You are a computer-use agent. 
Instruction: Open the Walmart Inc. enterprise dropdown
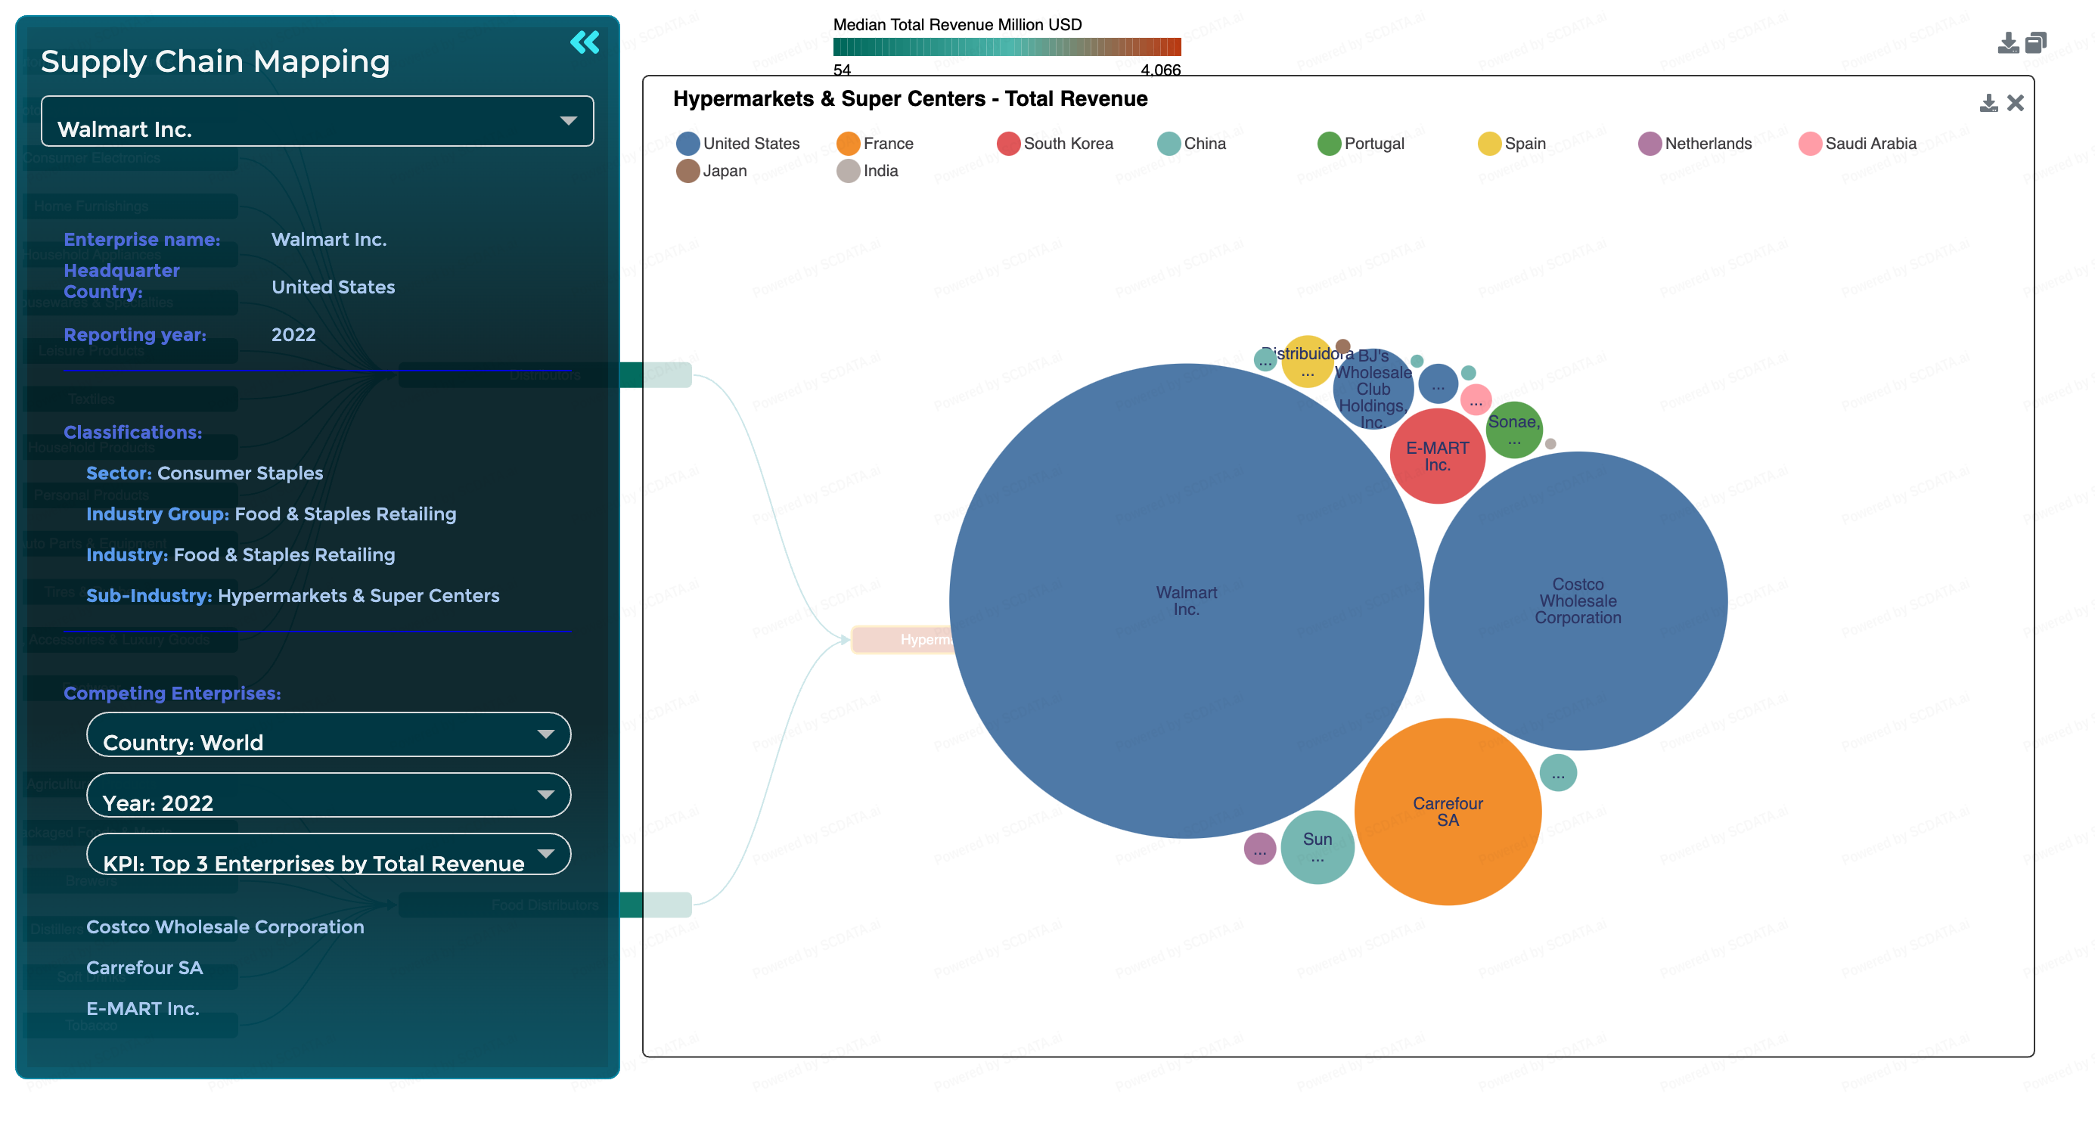coord(317,122)
